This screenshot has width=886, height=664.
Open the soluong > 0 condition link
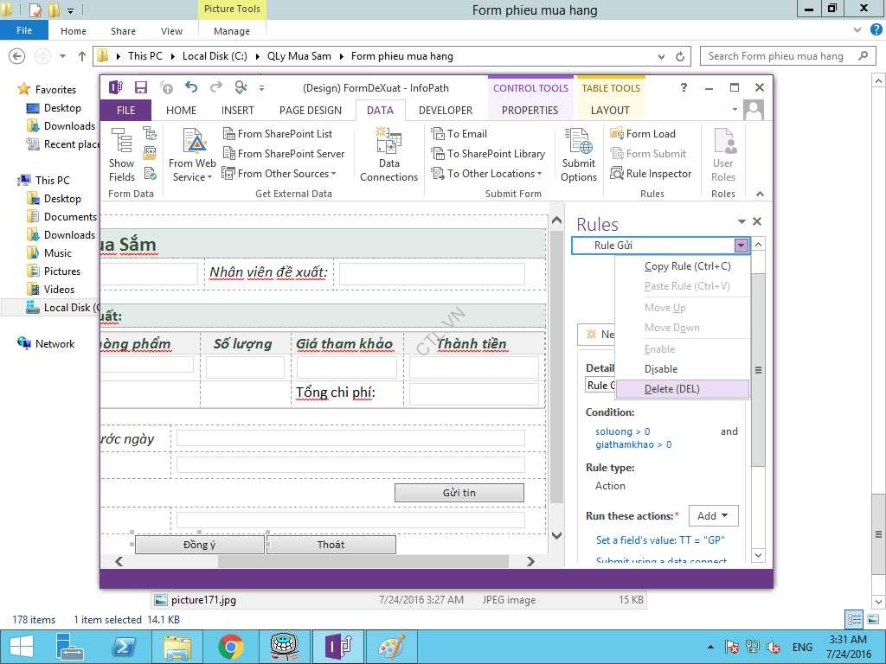click(622, 431)
